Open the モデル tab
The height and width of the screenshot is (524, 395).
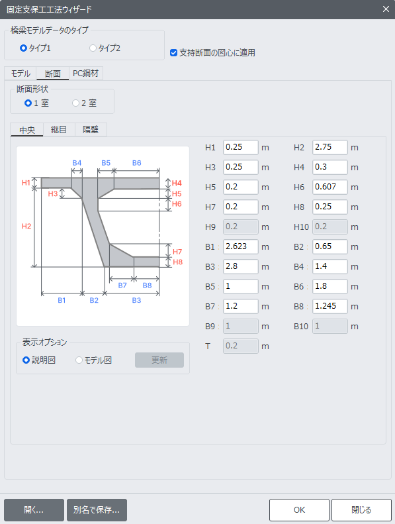point(21,74)
